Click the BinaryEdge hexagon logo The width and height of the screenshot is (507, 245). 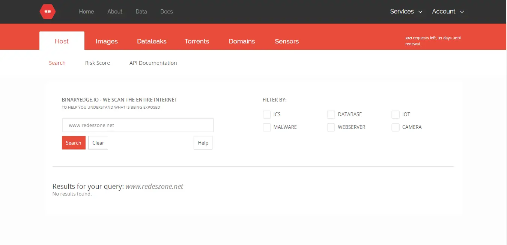[48, 12]
